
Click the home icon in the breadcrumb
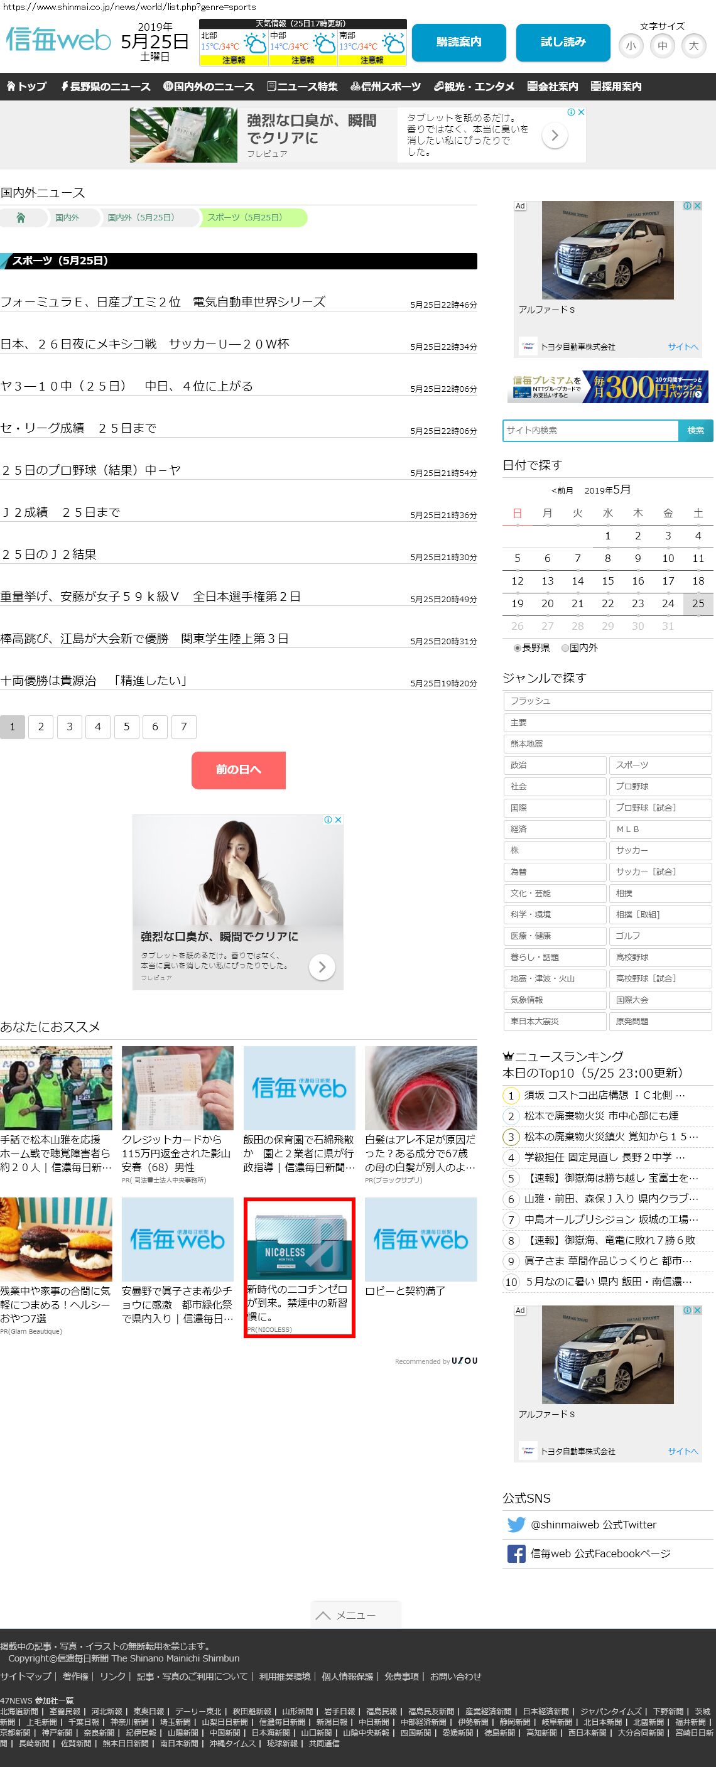tap(21, 218)
